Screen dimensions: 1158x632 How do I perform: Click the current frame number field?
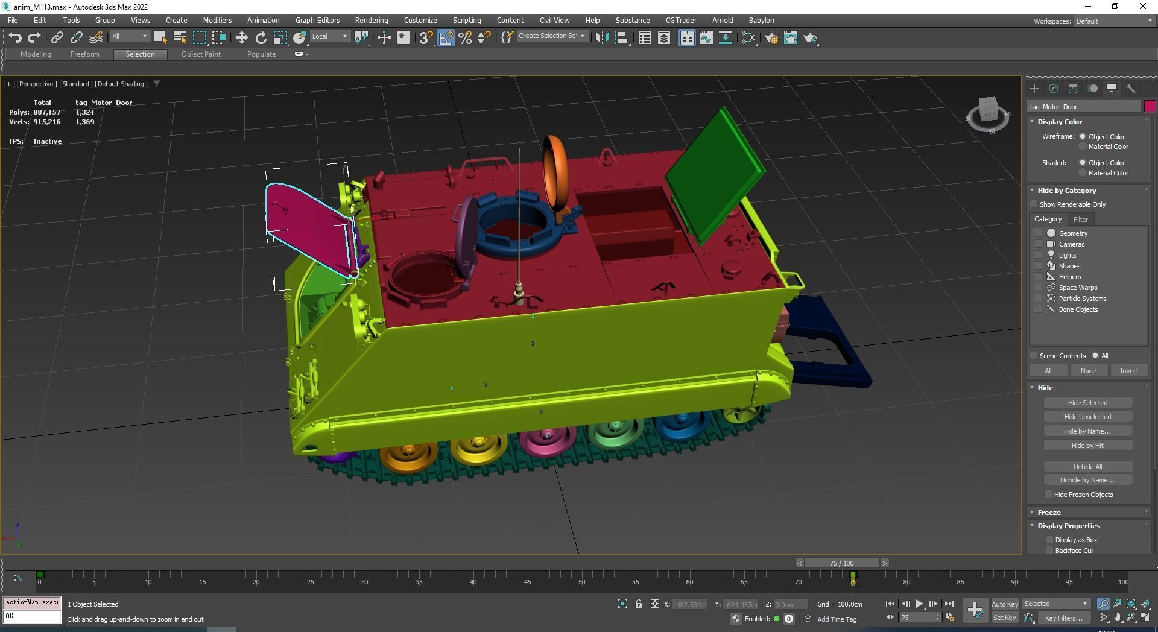(x=916, y=618)
